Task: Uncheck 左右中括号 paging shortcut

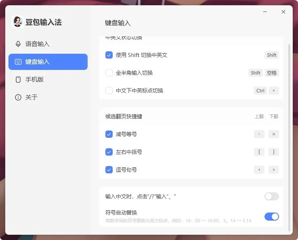Action: point(109,152)
